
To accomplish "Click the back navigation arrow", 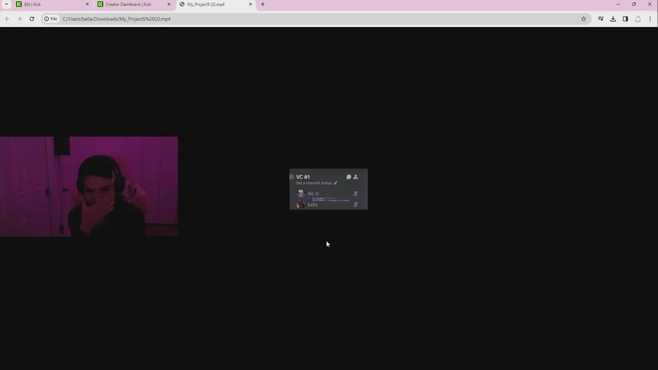I will (x=7, y=19).
